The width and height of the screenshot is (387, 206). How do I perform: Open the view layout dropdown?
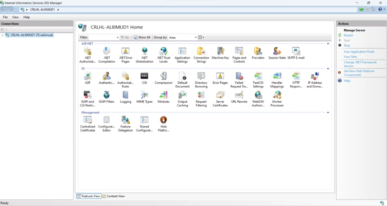coord(201,38)
